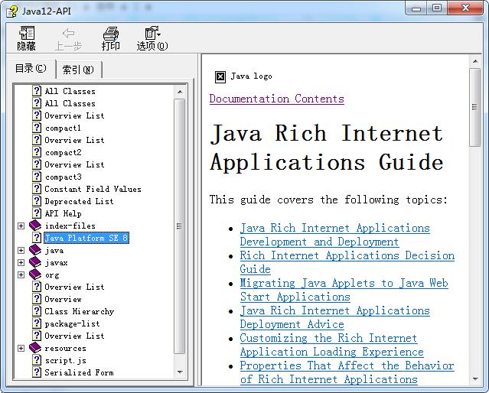Click the topic icon beside API Help
This screenshot has width=489, height=393.
(x=37, y=213)
